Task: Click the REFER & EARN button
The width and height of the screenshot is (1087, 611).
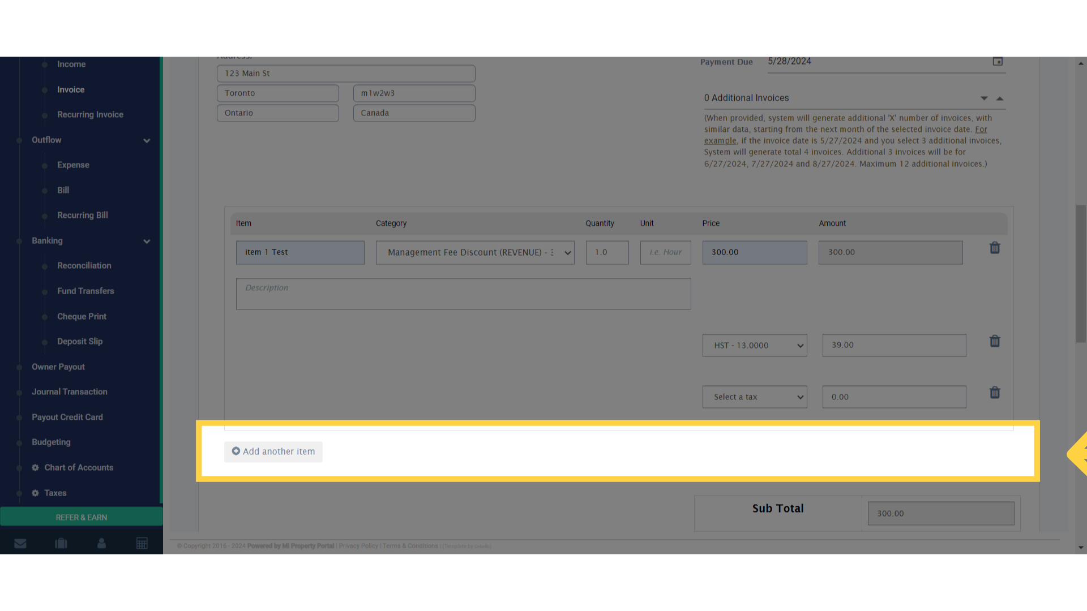Action: pos(81,517)
